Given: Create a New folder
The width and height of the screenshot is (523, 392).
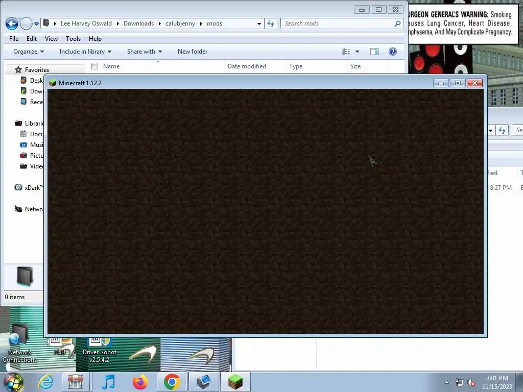Looking at the screenshot, I should [x=193, y=52].
